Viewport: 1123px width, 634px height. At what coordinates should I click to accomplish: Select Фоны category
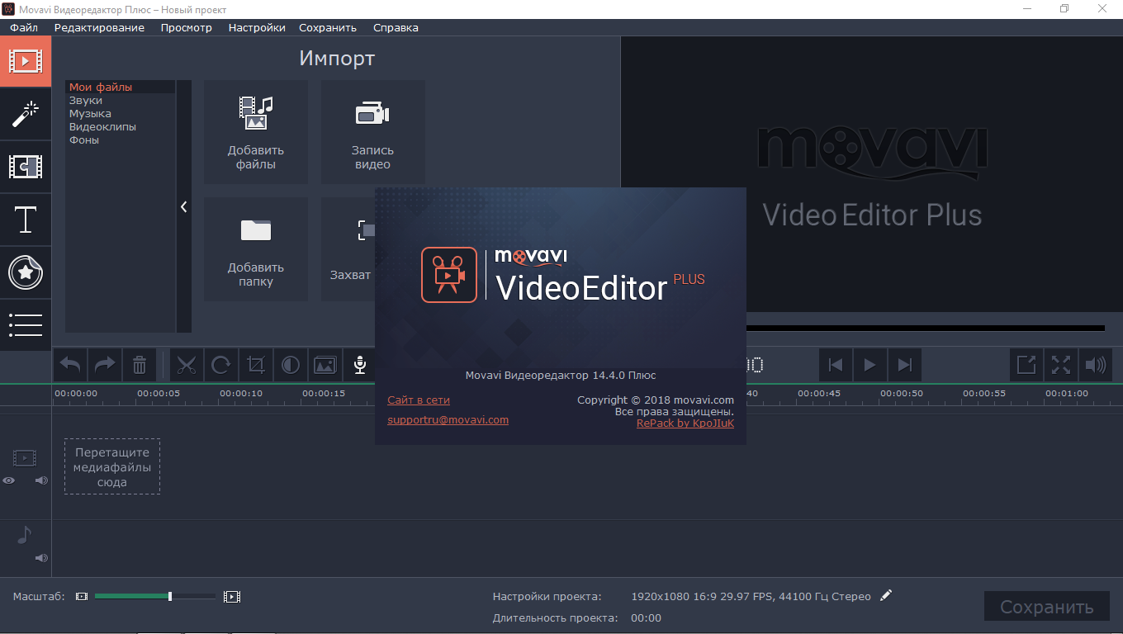120,140
